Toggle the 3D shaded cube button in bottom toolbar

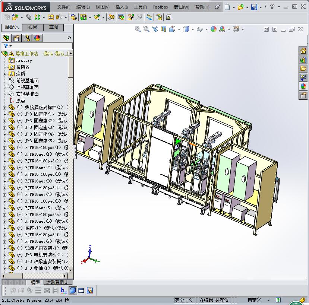pyautogui.click(x=73, y=290)
